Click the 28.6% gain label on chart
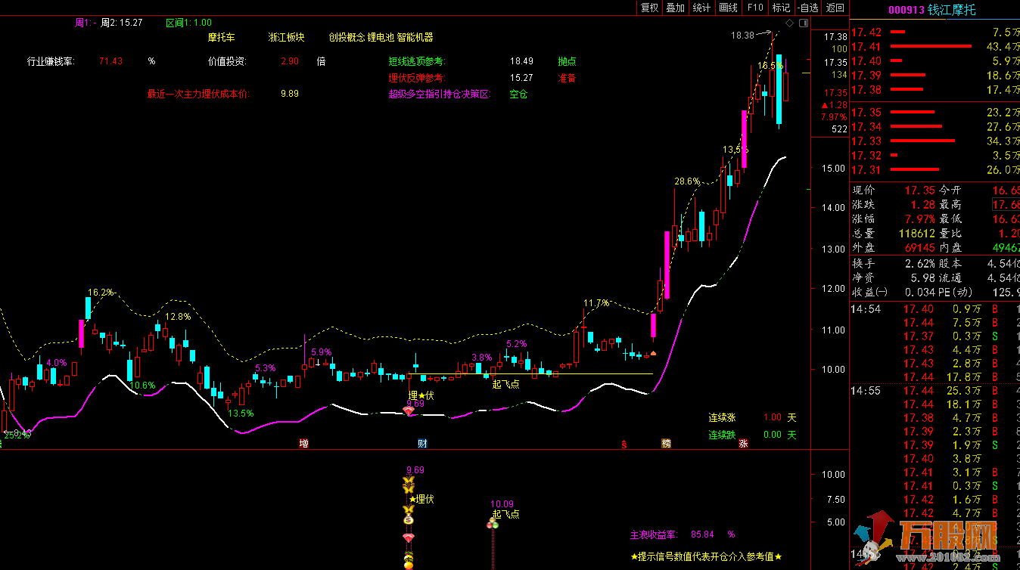This screenshot has height=570, width=1020. (x=687, y=181)
